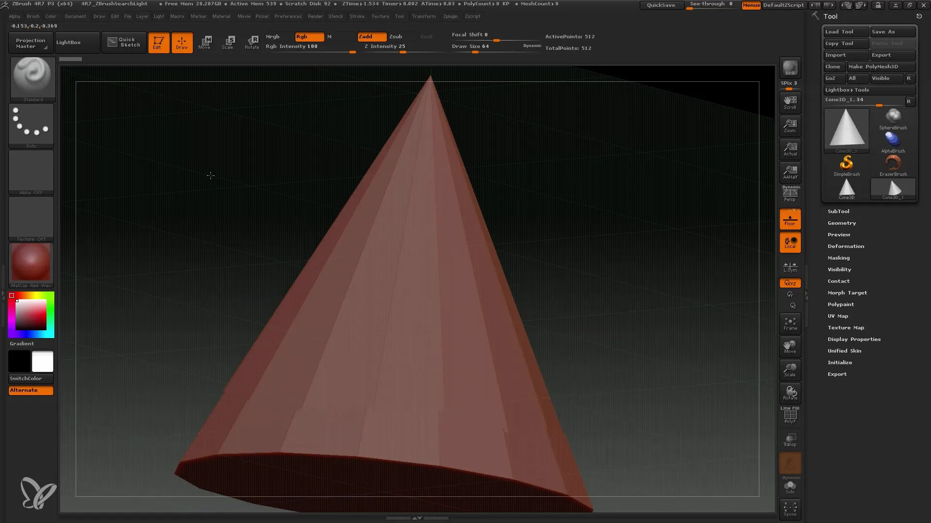Select the Scale tool in toolbar
The image size is (931, 523).
click(x=228, y=42)
